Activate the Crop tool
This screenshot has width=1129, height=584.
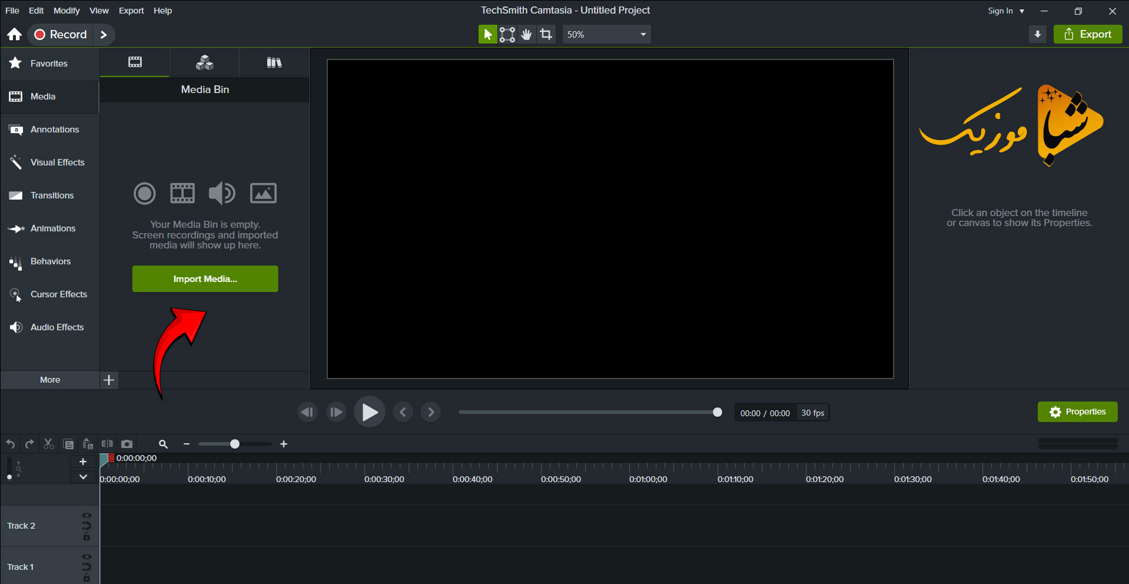click(546, 34)
